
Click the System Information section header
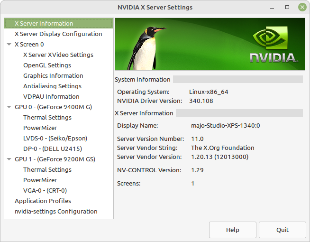pos(143,80)
